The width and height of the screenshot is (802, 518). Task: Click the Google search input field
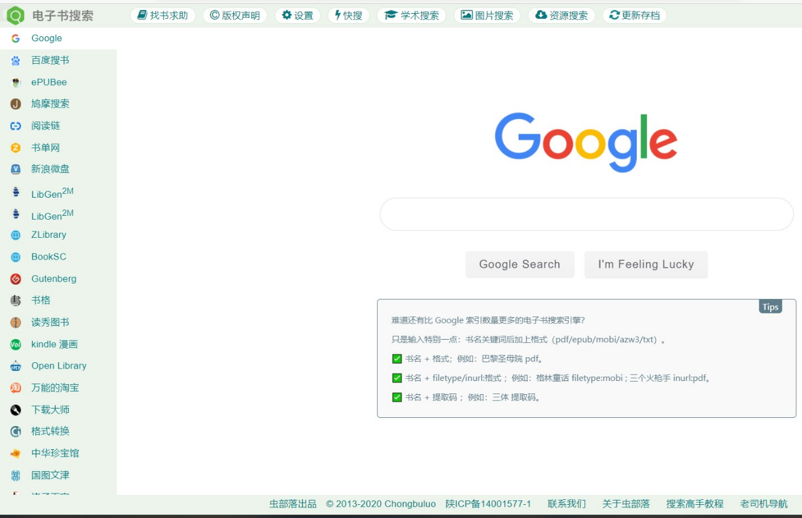coord(586,215)
